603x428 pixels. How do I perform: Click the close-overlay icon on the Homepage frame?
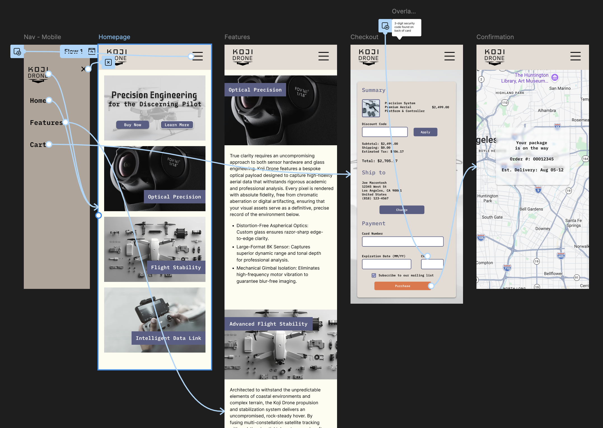[x=108, y=62]
